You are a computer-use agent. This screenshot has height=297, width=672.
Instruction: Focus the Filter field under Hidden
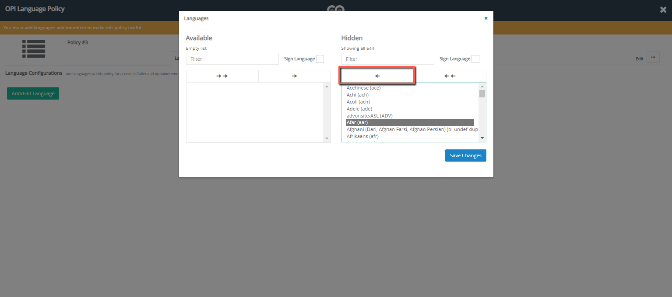pos(387,59)
